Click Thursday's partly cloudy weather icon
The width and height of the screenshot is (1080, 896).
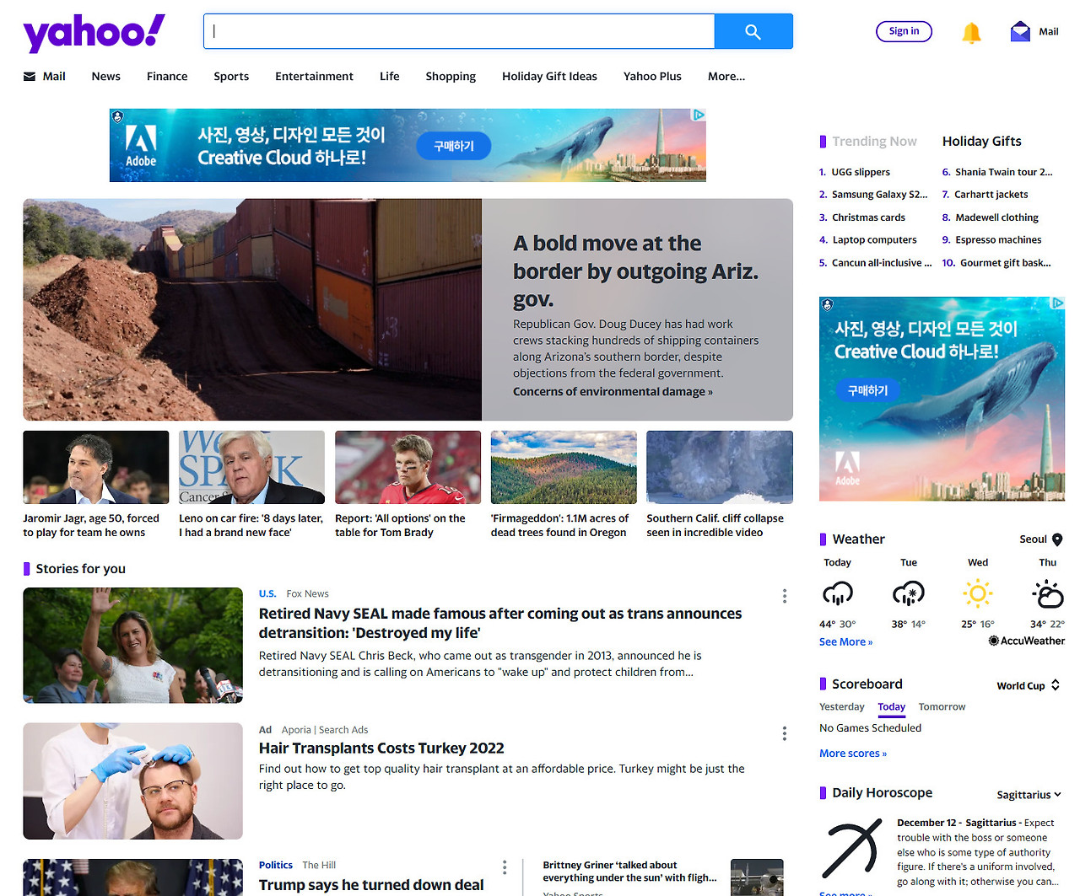[1048, 594]
